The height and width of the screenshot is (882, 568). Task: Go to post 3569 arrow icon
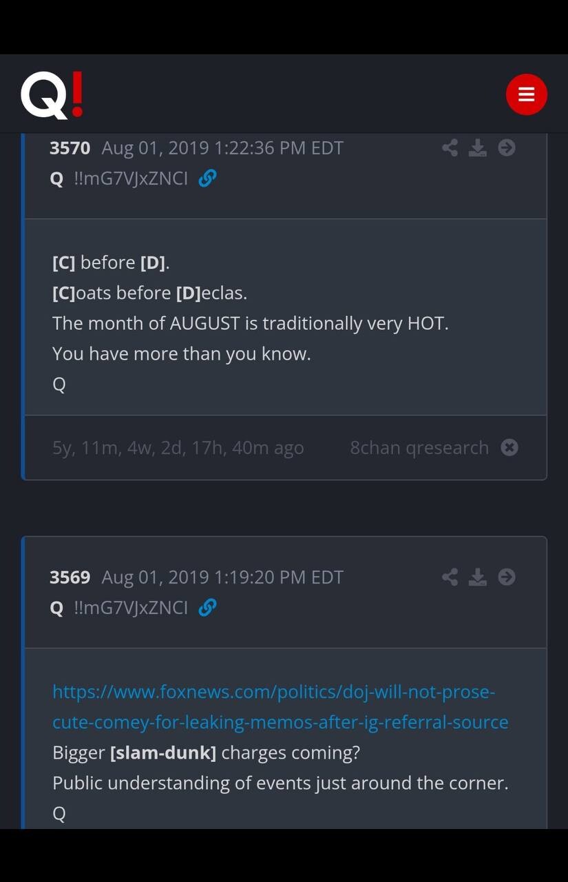click(507, 577)
